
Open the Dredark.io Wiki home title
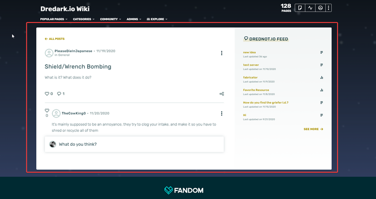coord(65,9)
